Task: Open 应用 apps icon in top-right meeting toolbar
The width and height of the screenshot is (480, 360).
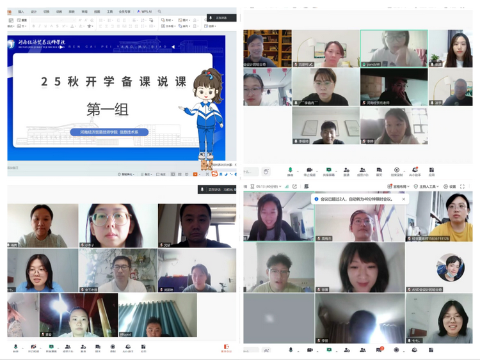Action: coord(432,171)
